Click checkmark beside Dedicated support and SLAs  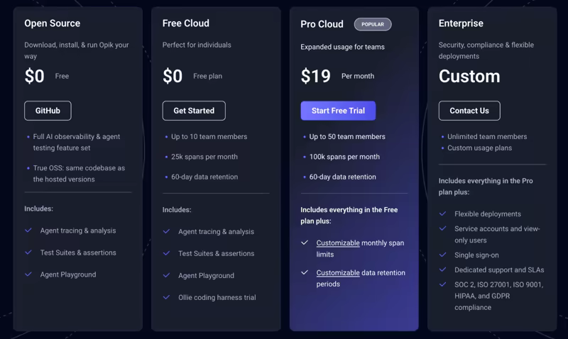click(x=442, y=269)
